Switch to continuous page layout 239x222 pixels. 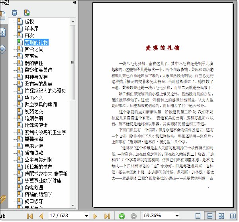(210, 216)
